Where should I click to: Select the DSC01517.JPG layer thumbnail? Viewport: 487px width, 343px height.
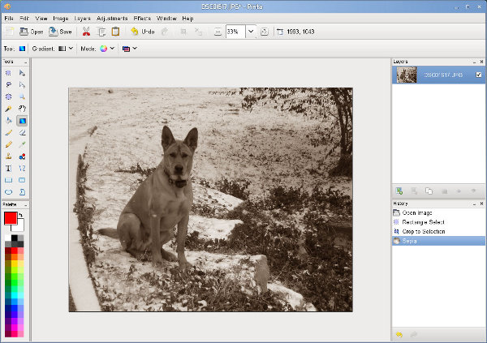click(x=406, y=75)
